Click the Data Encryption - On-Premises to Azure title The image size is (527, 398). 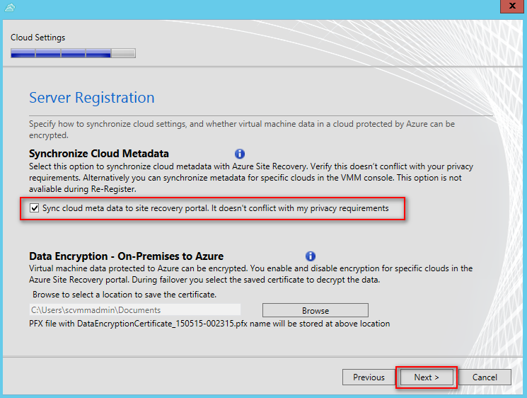126,256
